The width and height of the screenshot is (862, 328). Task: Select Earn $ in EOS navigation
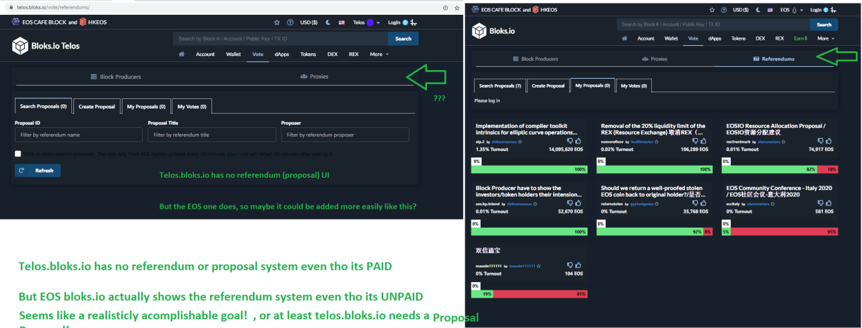800,38
